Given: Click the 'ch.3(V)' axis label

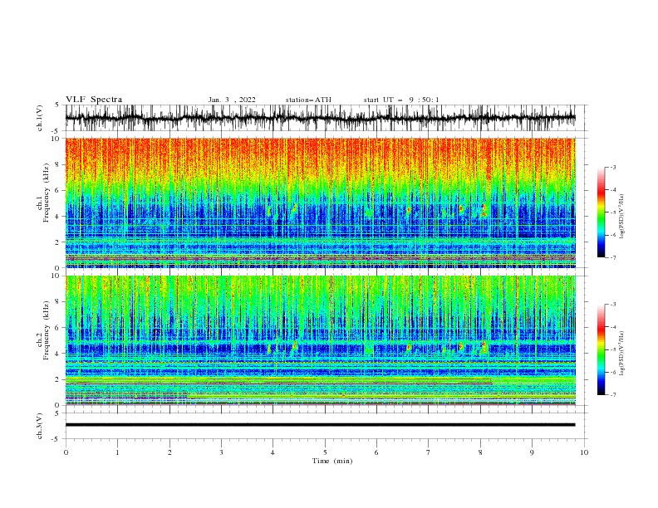Looking at the screenshot, I should point(39,426).
